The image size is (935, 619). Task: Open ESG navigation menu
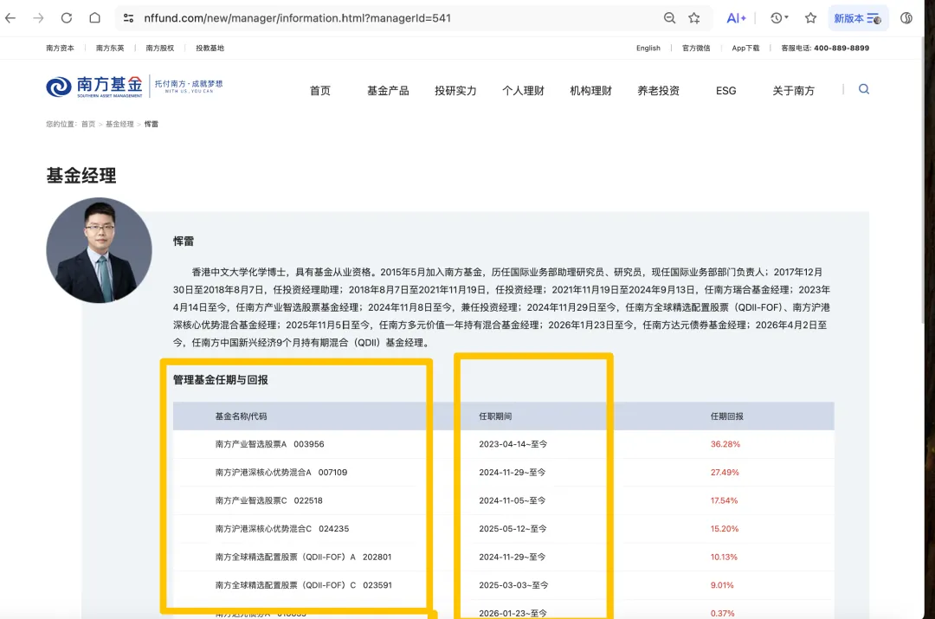[x=725, y=91]
